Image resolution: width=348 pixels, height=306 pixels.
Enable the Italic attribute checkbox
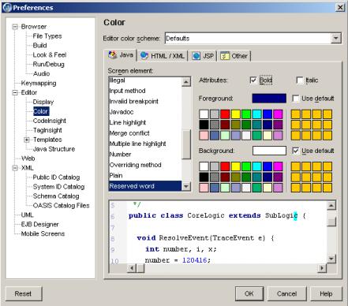tap(300, 80)
